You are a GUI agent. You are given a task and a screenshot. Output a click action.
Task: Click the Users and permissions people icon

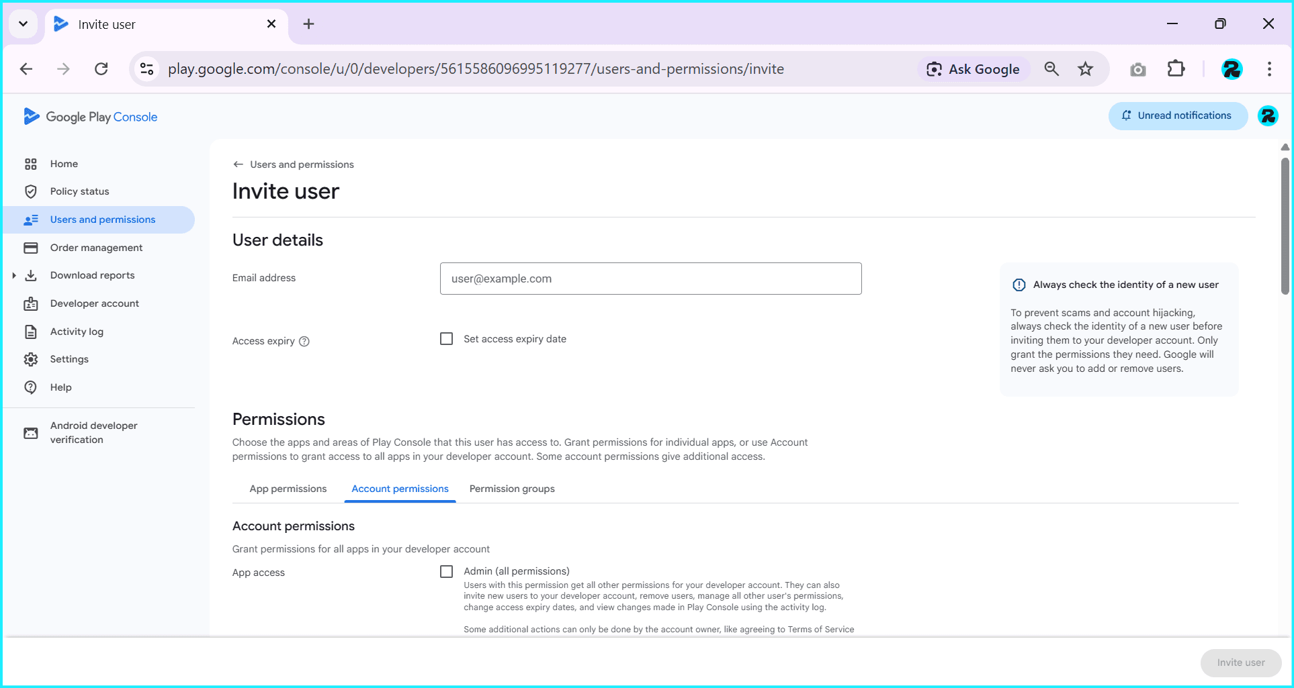tap(31, 219)
